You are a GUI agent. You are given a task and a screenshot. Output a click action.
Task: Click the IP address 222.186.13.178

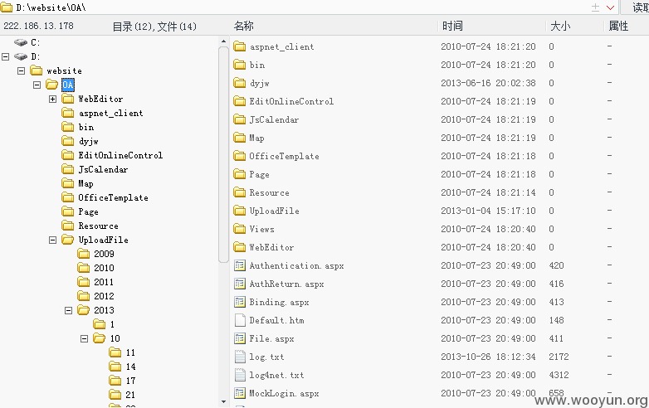click(38, 26)
